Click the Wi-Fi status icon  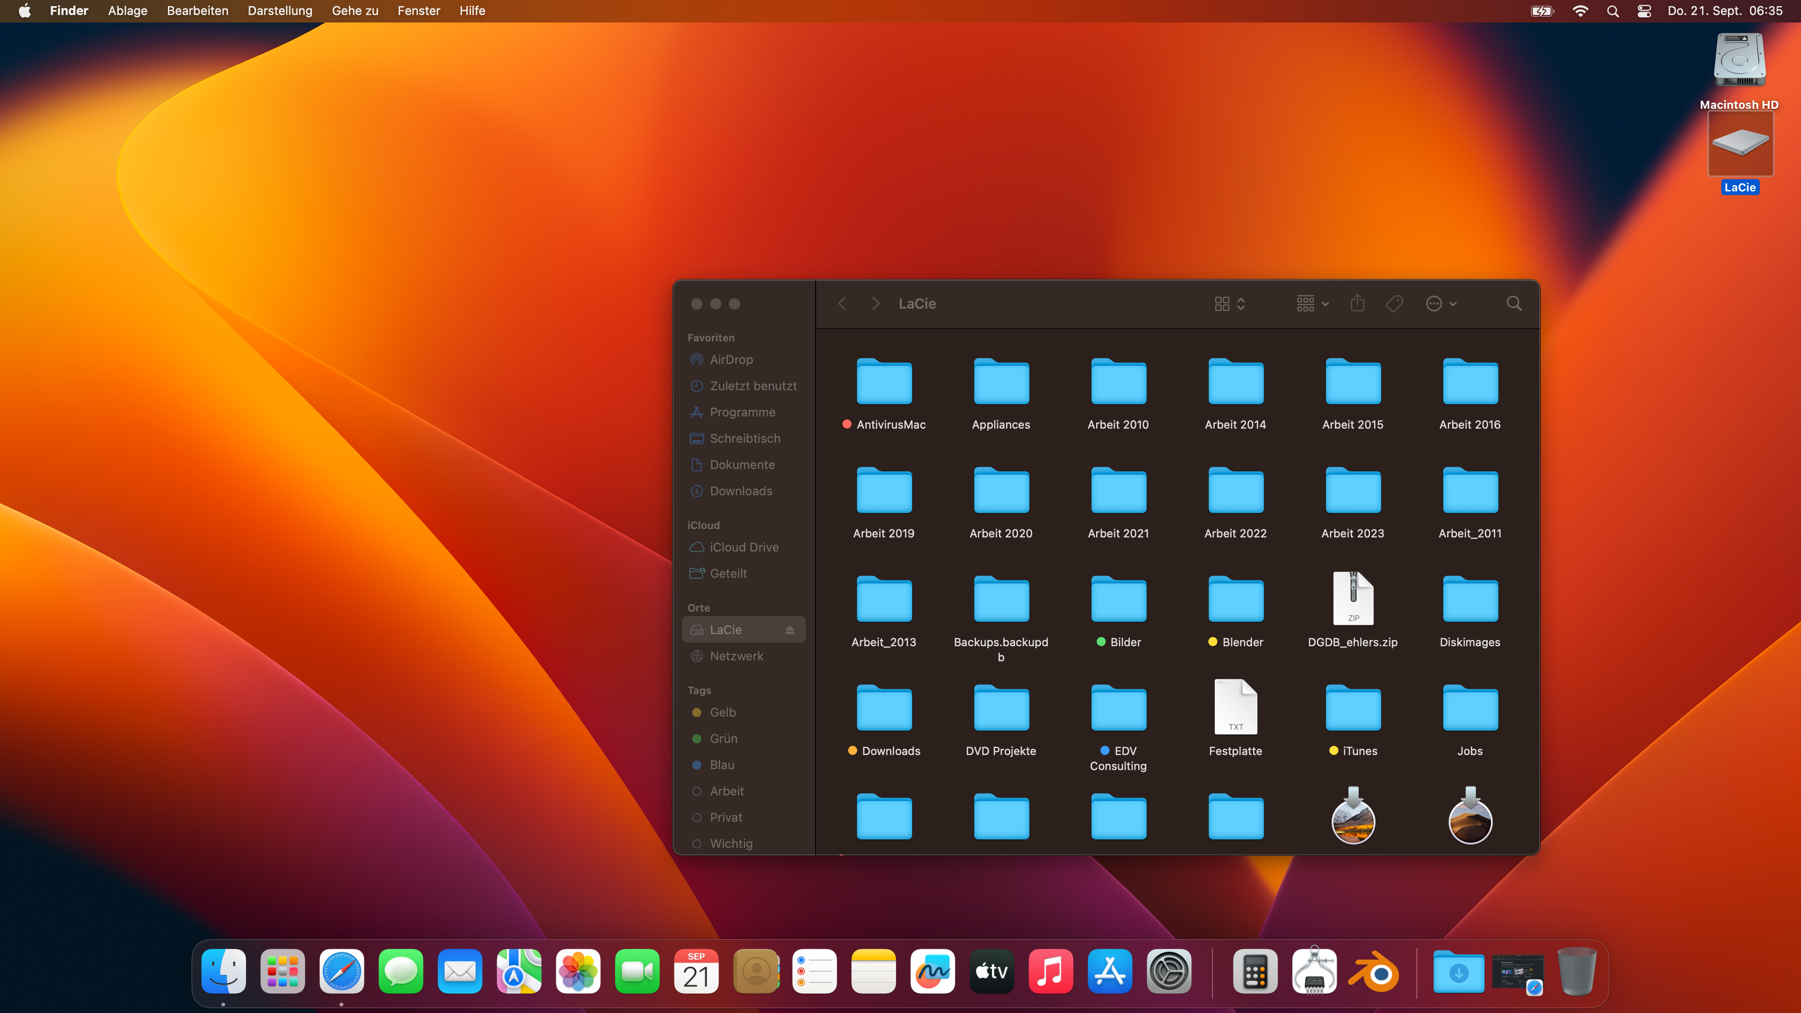(x=1580, y=11)
